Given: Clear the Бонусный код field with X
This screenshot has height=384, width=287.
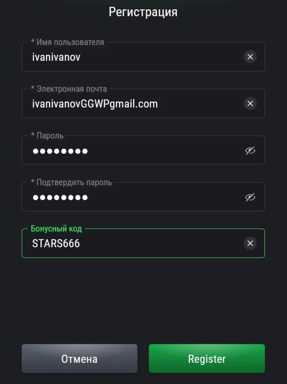Looking at the screenshot, I should pyautogui.click(x=250, y=243).
